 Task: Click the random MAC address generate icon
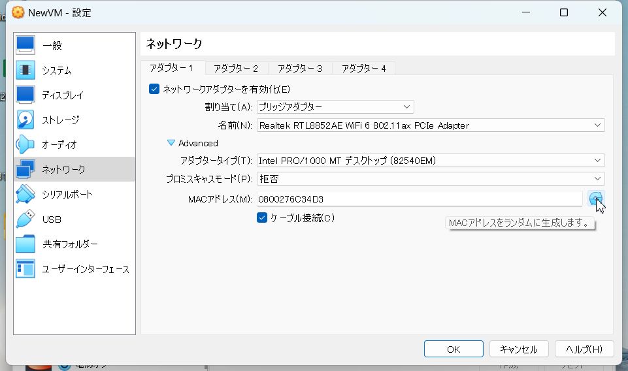click(x=595, y=199)
